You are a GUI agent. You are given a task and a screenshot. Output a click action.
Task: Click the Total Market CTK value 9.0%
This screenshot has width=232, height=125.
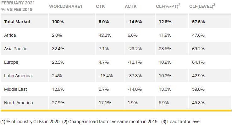(x=104, y=22)
